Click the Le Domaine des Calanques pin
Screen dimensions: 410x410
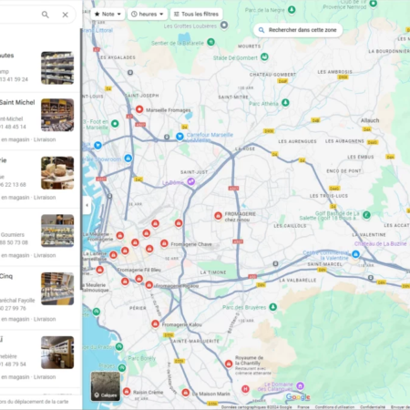[300, 385]
